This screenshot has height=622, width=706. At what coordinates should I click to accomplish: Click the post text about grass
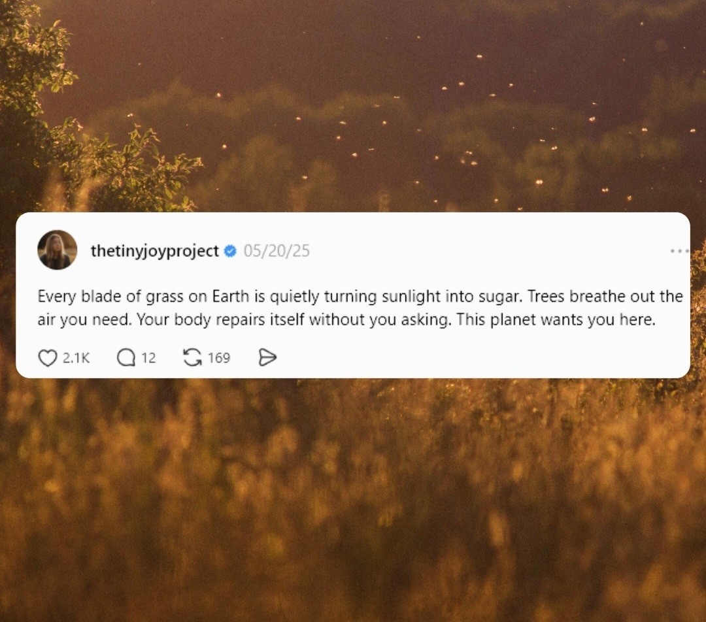[x=360, y=308]
